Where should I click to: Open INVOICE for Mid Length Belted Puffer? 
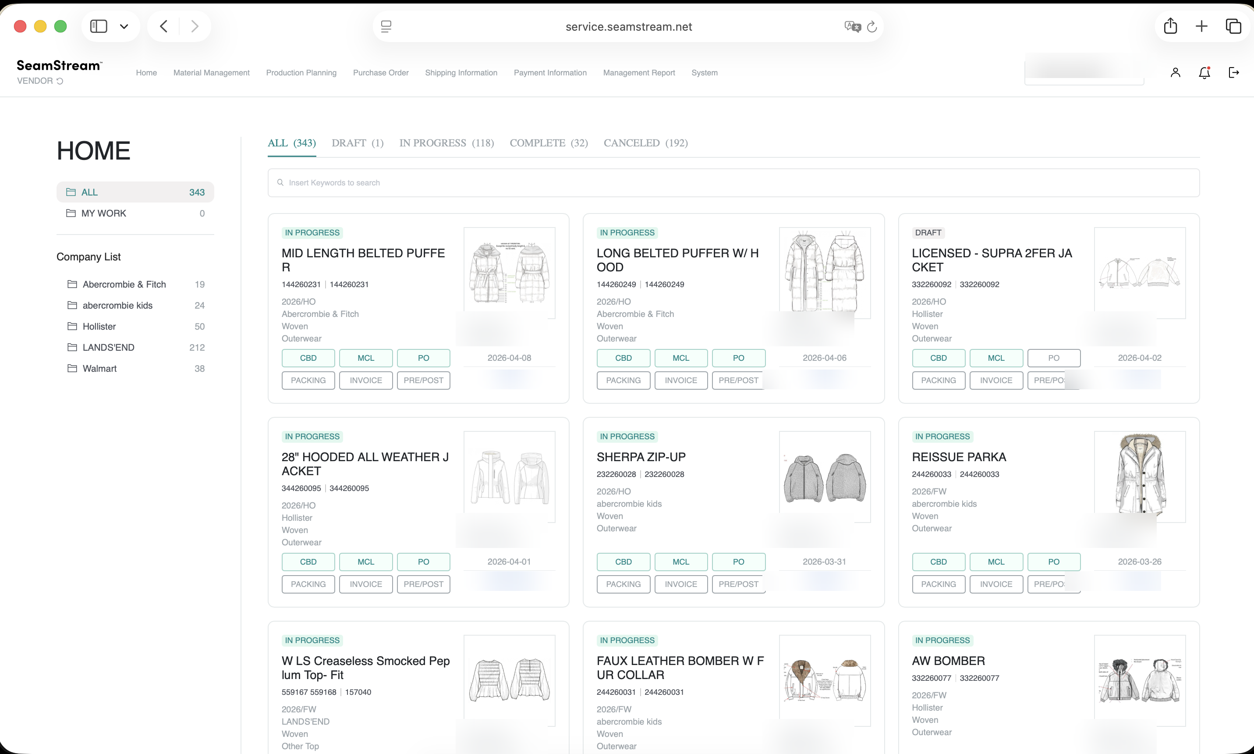tap(366, 381)
